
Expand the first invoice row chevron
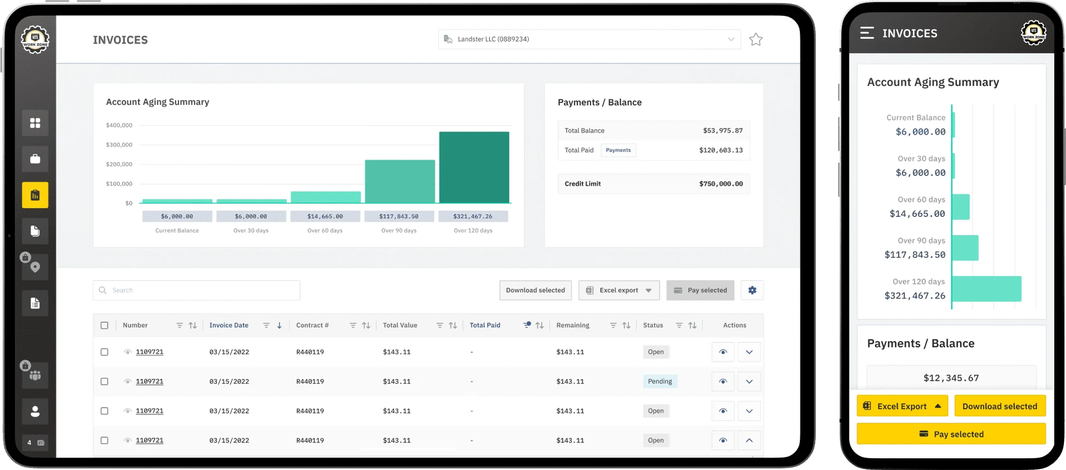point(749,352)
